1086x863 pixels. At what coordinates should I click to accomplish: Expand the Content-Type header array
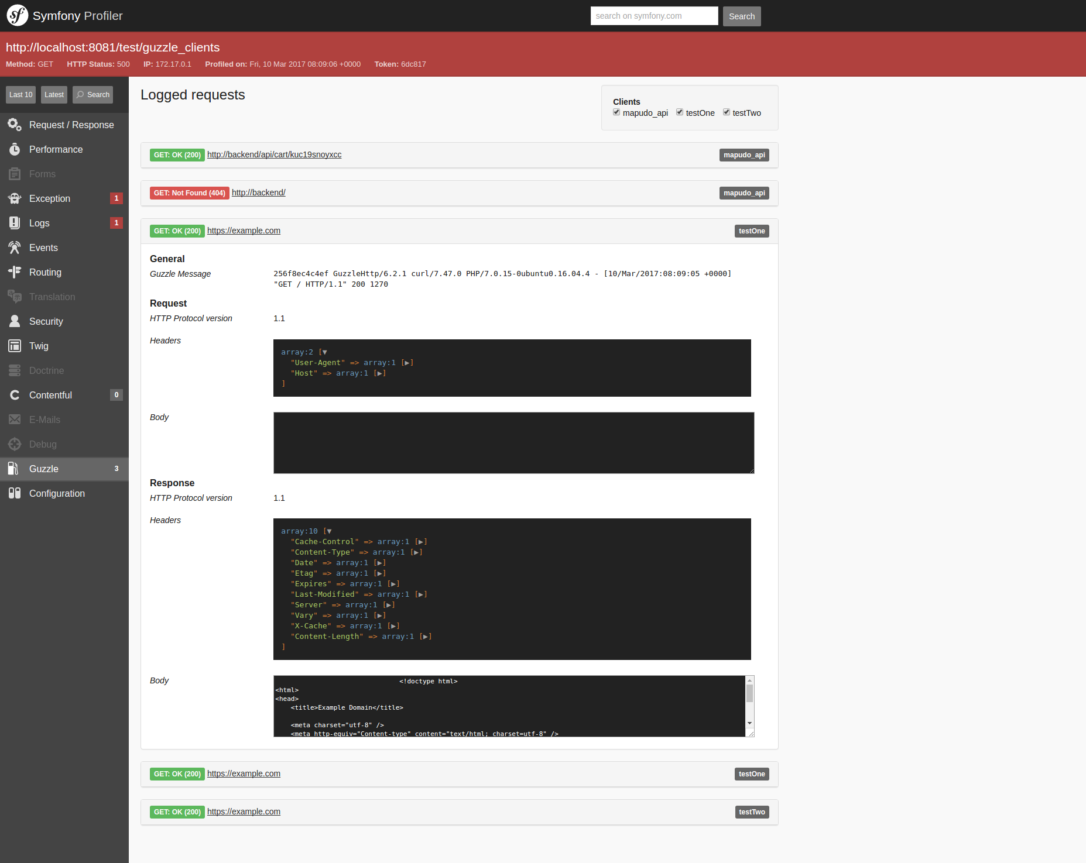tap(416, 552)
